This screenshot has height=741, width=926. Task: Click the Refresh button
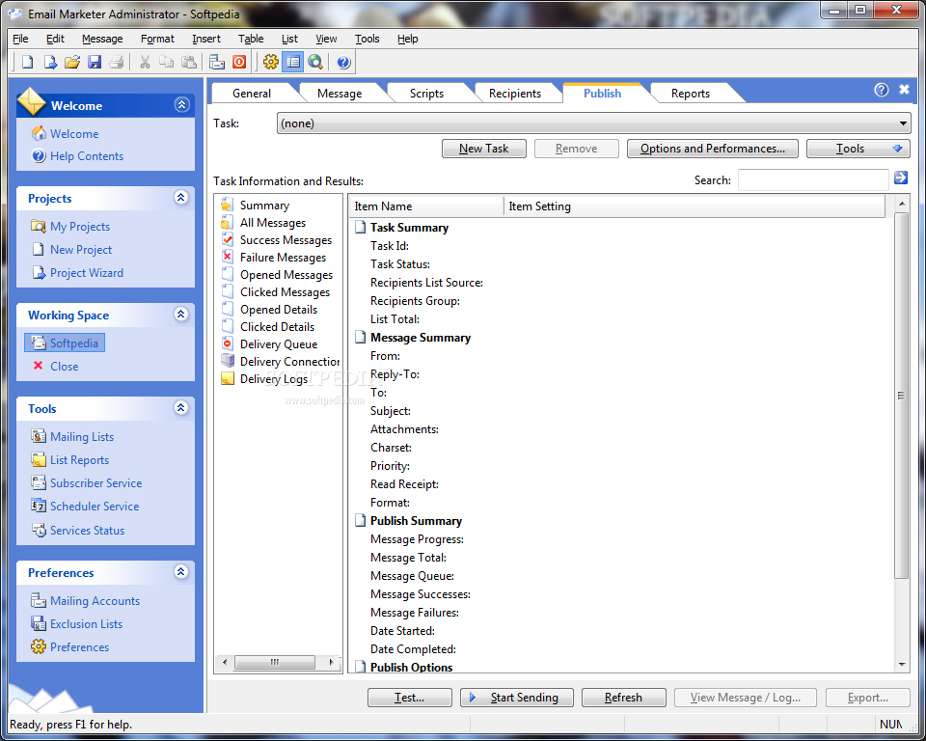pyautogui.click(x=624, y=698)
